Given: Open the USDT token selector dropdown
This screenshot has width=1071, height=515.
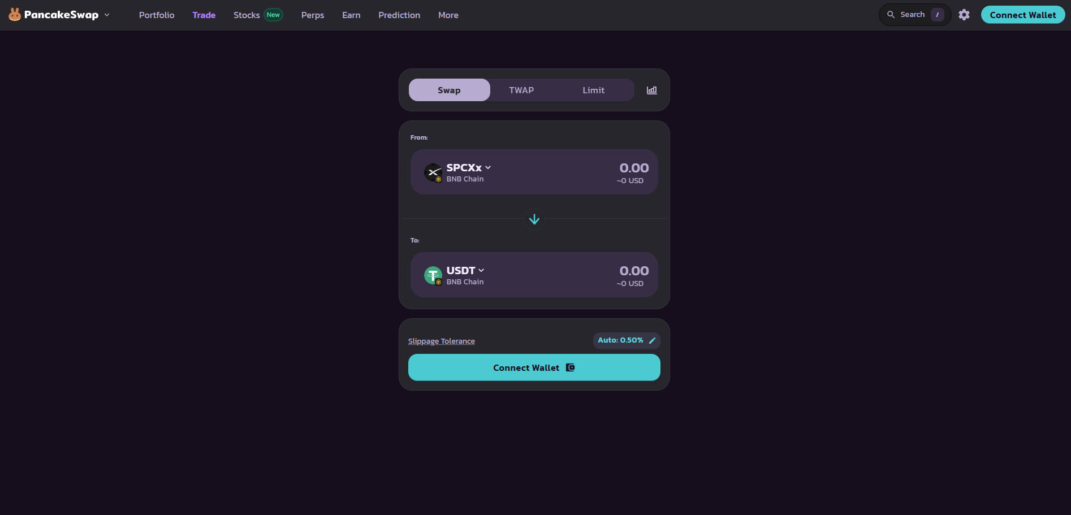Looking at the screenshot, I should click(465, 271).
